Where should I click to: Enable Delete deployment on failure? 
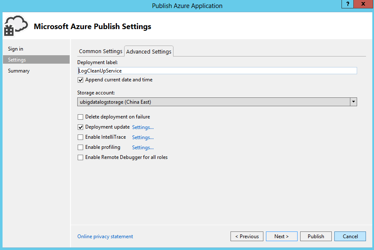(x=81, y=117)
